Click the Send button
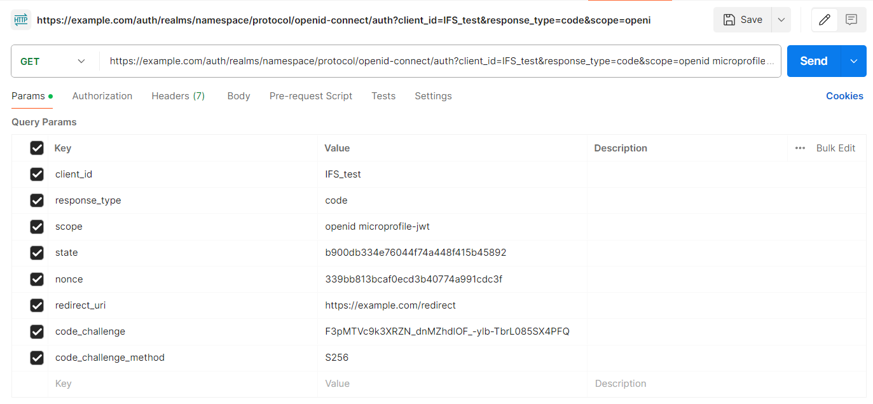This screenshot has width=873, height=404. click(x=813, y=60)
